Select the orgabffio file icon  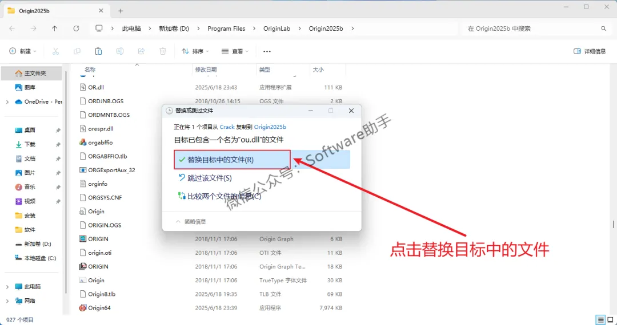click(83, 142)
